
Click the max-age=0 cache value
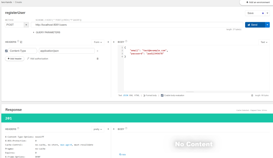coord(66,145)
